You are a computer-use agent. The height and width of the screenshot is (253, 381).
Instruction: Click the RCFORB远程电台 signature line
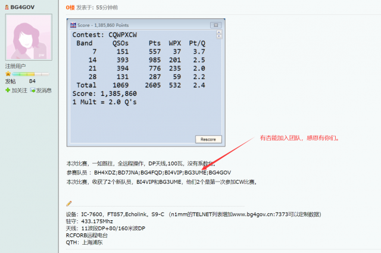point(87,235)
